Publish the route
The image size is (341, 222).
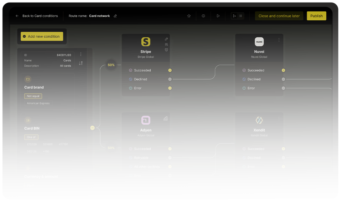click(316, 16)
